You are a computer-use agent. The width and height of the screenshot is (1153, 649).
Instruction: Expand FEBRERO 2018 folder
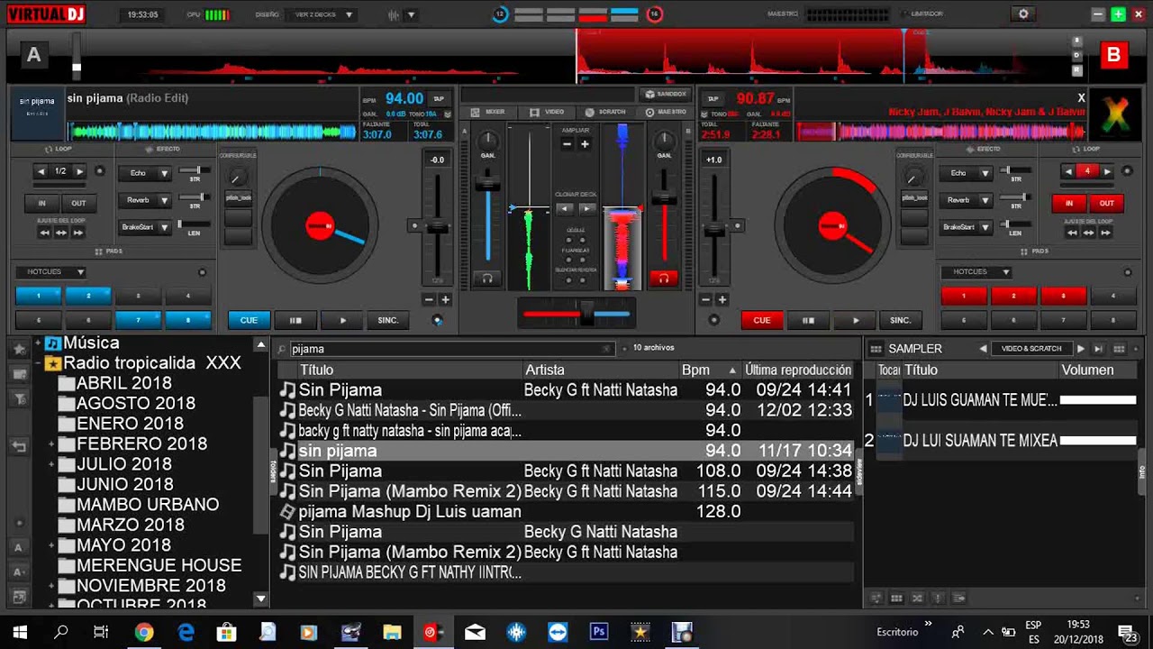click(51, 444)
